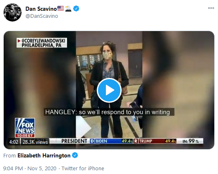Click the Nov 5, 2020 date

coord(42,169)
